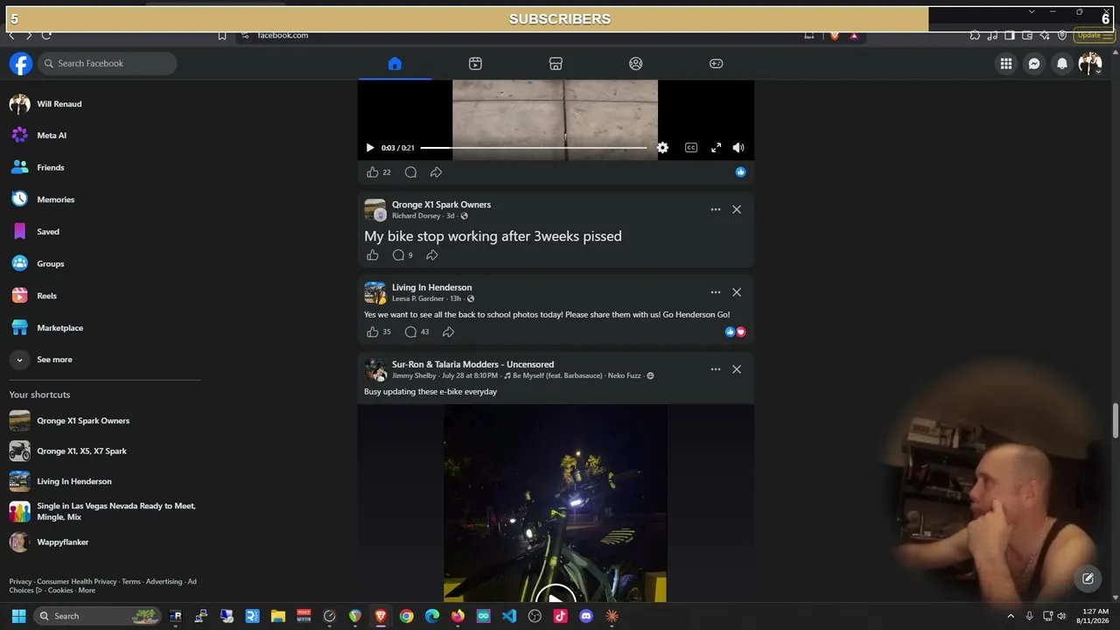Share the video post with 22 likes

[436, 172]
